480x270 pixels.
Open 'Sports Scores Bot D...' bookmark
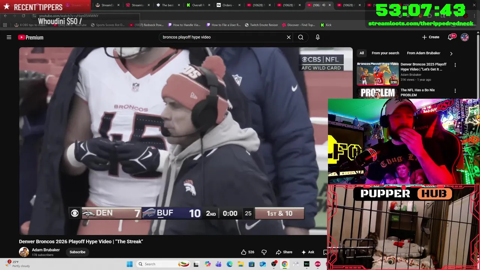[x=107, y=25]
